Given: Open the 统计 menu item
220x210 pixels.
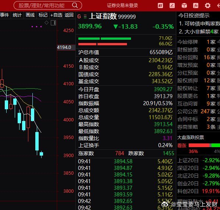Looking at the screenshot, I should pyautogui.click(x=17, y=15).
